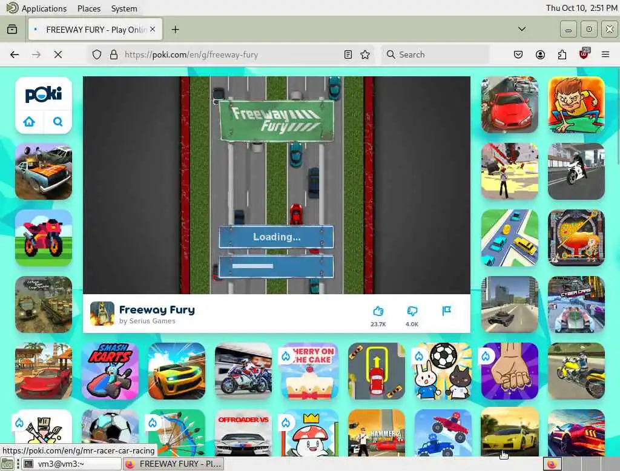Image resolution: width=620 pixels, height=471 pixels.
Task: Open the System menu
Action: pos(124,8)
